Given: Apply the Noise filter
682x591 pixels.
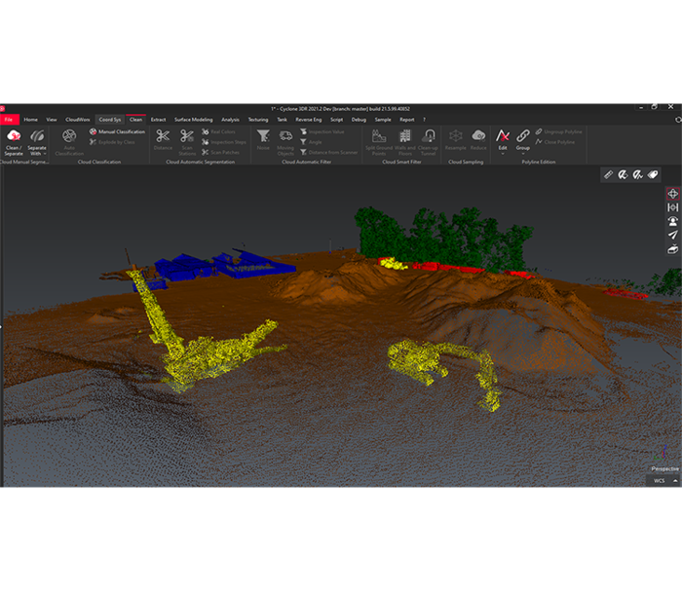Looking at the screenshot, I should point(263,140).
